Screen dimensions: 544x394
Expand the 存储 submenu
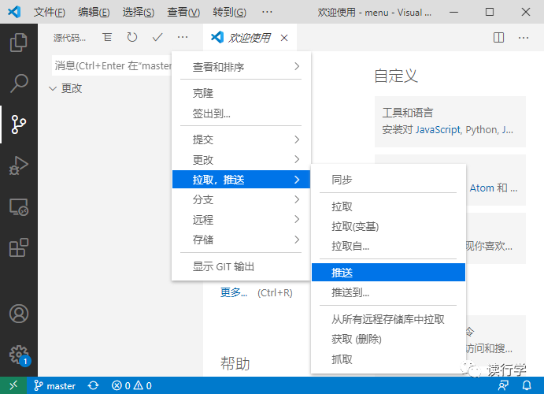point(241,240)
